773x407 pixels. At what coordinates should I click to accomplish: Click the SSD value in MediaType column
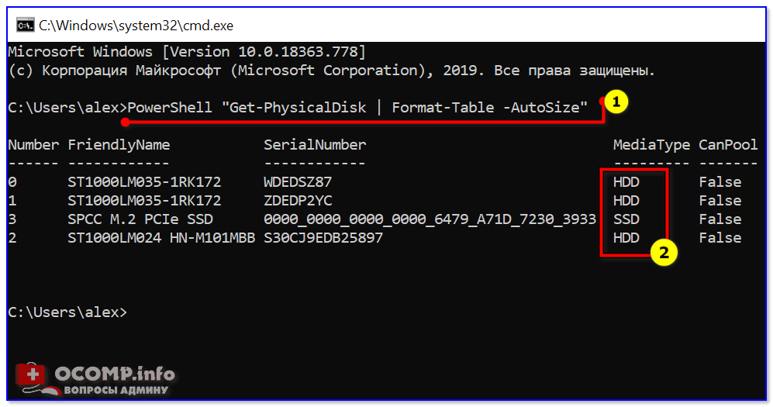pyautogui.click(x=626, y=219)
